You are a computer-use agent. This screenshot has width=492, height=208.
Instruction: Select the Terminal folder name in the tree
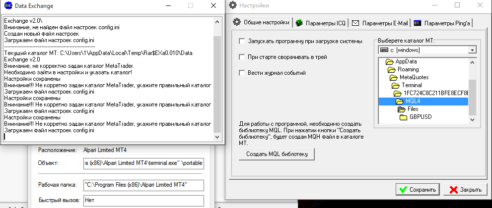pos(412,85)
